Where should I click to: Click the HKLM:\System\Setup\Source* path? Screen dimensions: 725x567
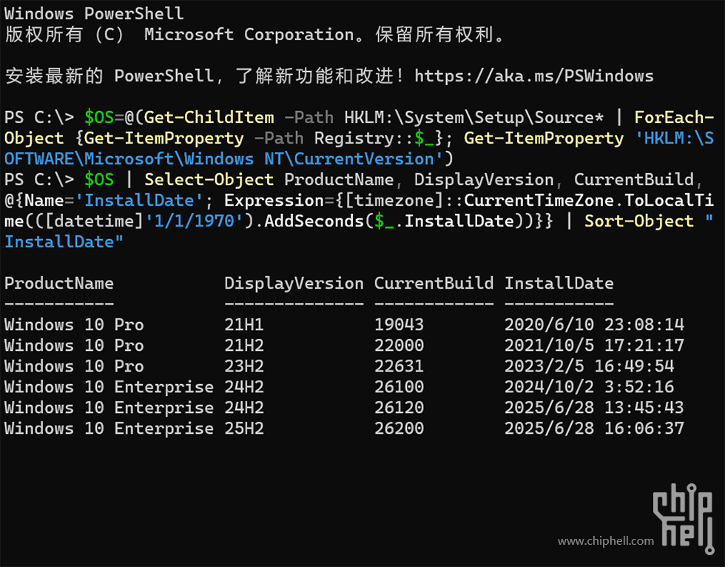(474, 118)
